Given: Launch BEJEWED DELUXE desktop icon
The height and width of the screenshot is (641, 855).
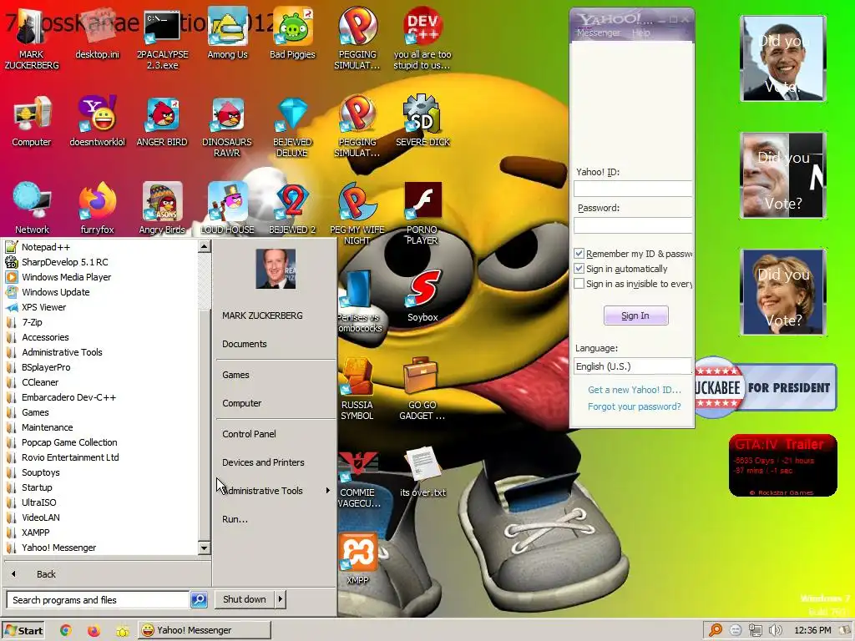Looking at the screenshot, I should click(x=293, y=127).
